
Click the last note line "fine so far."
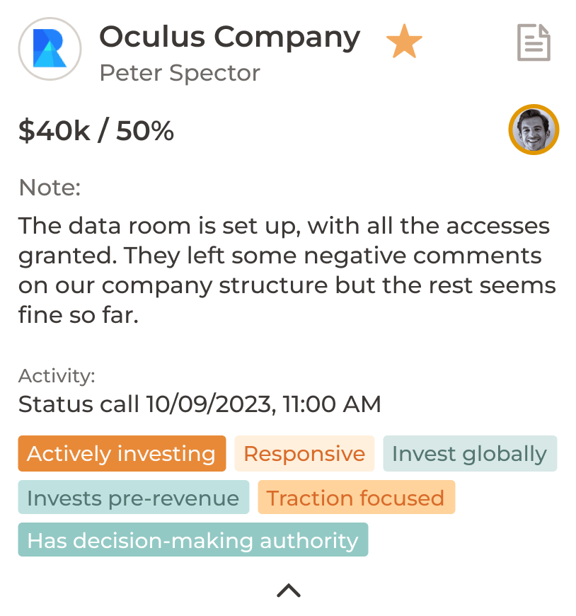click(79, 314)
